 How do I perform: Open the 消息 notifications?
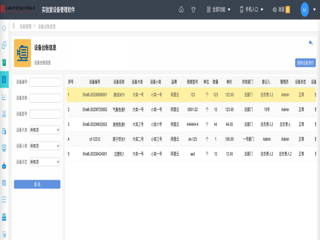[281, 10]
